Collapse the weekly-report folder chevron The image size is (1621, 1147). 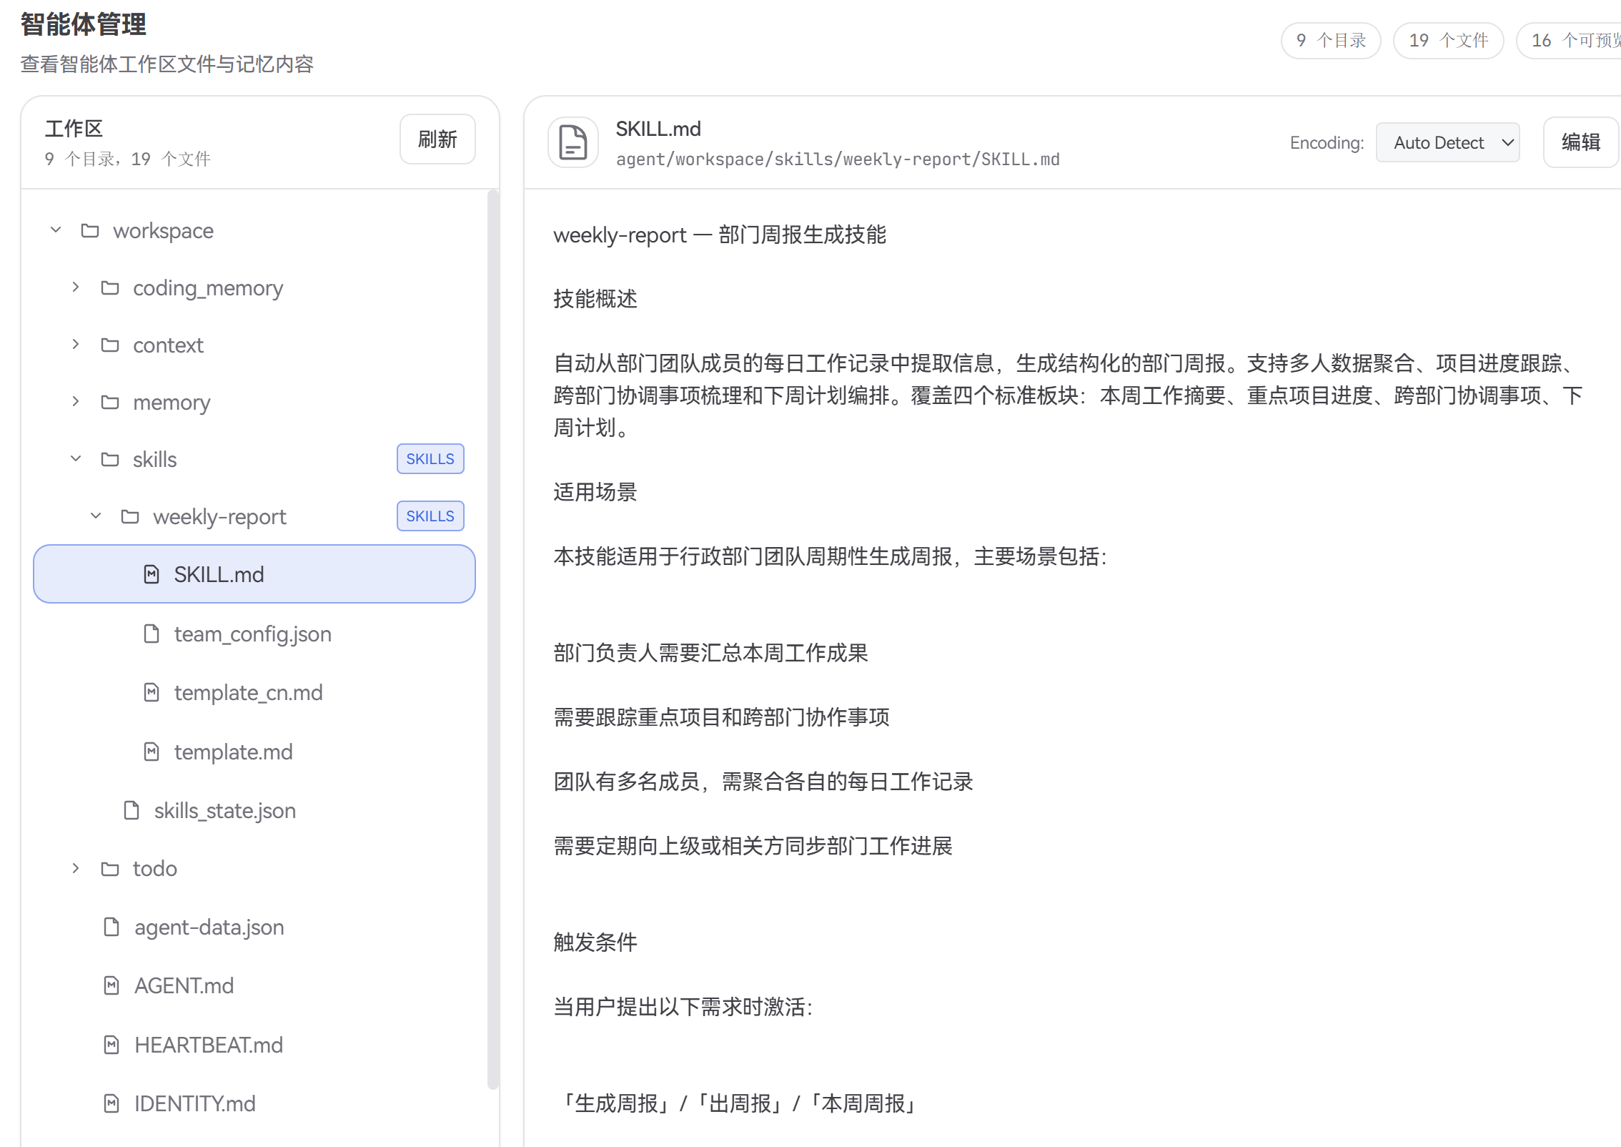coord(96,516)
